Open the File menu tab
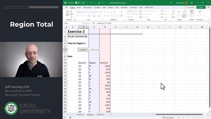The image size is (211, 119). click(x=66, y=8)
